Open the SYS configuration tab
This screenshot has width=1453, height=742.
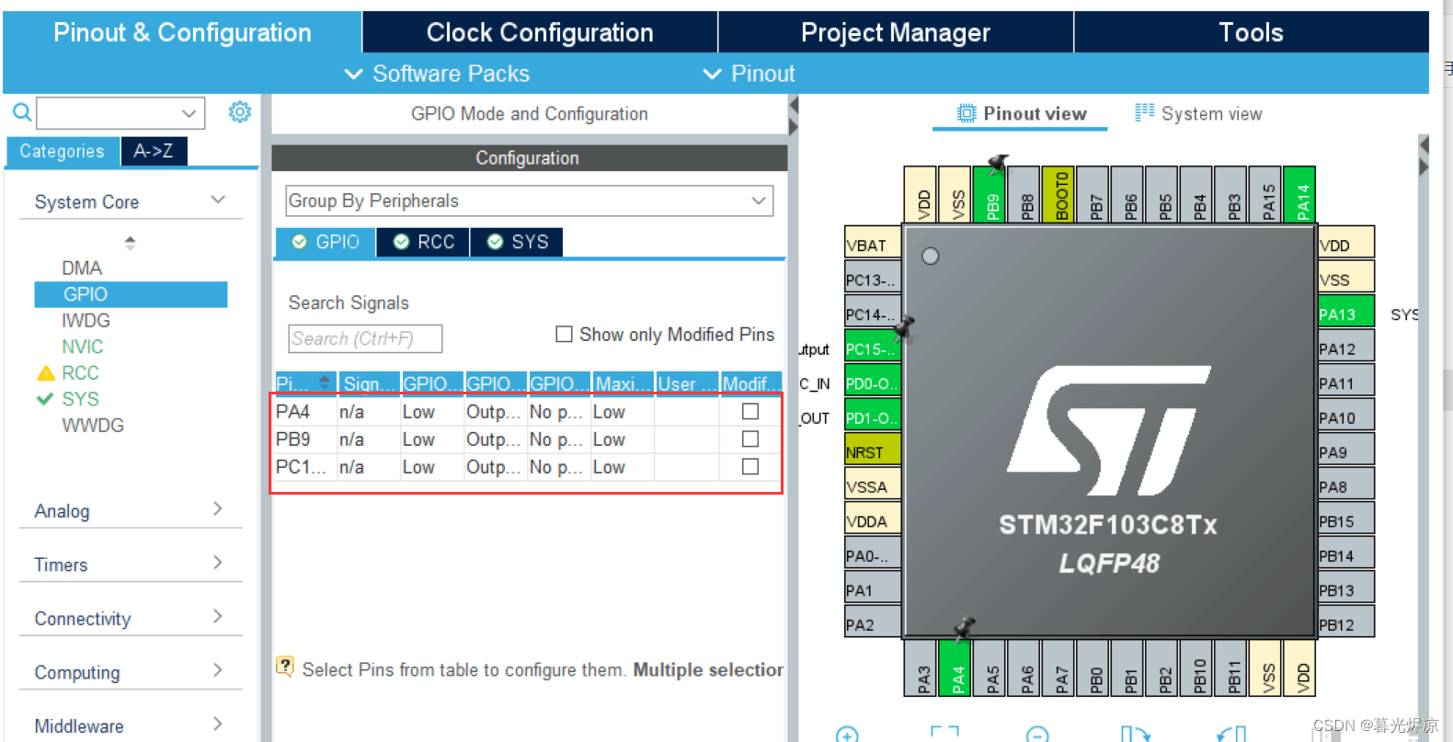click(x=518, y=242)
